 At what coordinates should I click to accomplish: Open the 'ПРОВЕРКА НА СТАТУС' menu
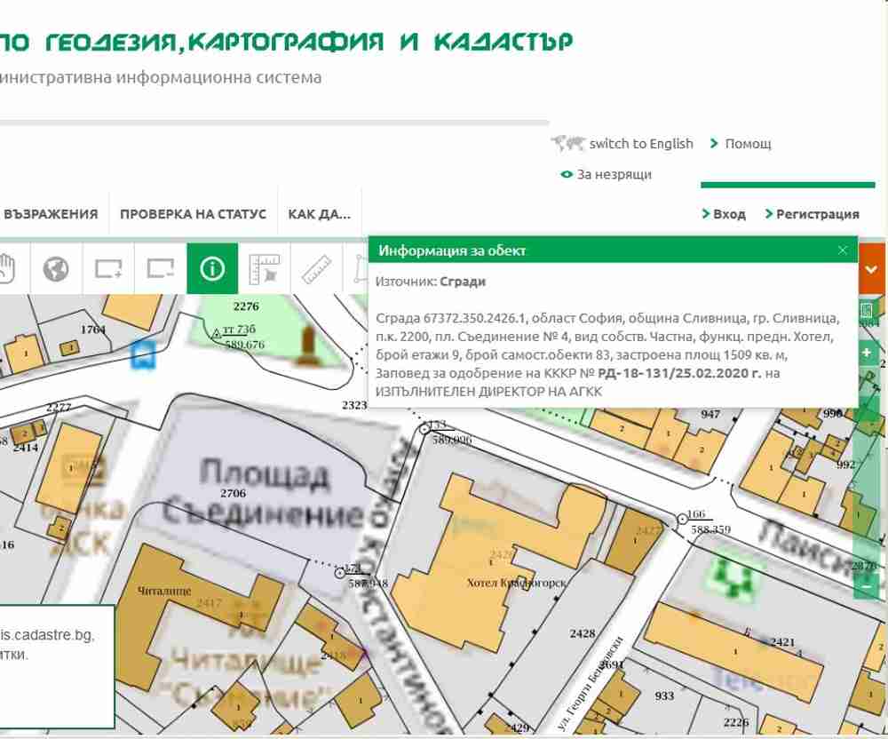tap(193, 214)
